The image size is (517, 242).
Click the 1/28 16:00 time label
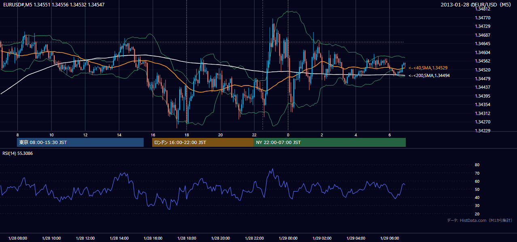coord(153,238)
